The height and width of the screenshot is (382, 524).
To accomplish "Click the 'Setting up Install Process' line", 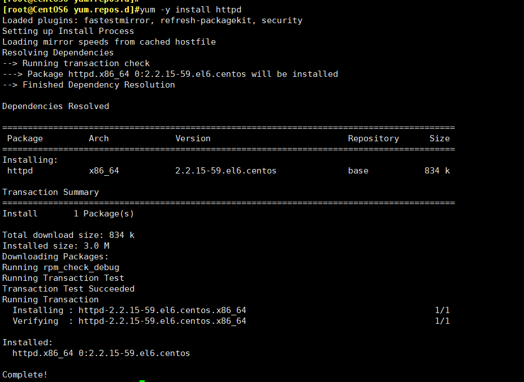I will (x=68, y=31).
